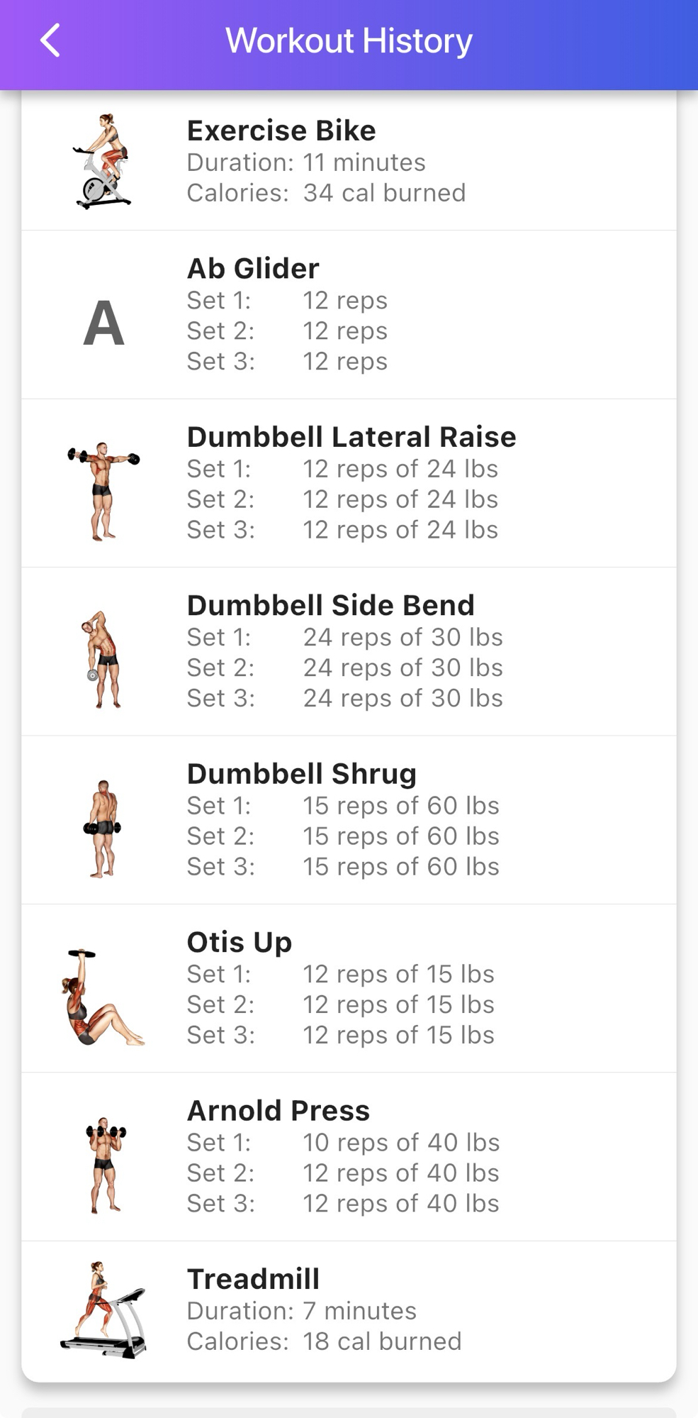The width and height of the screenshot is (698, 1418).
Task: Open the Exercise Bike entry title
Action: 281,131
